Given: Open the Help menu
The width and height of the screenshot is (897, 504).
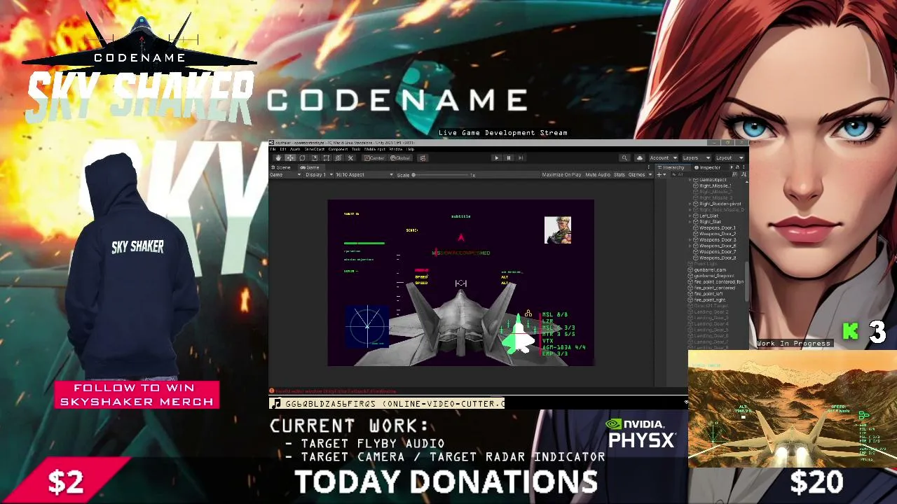Looking at the screenshot, I should point(411,149).
